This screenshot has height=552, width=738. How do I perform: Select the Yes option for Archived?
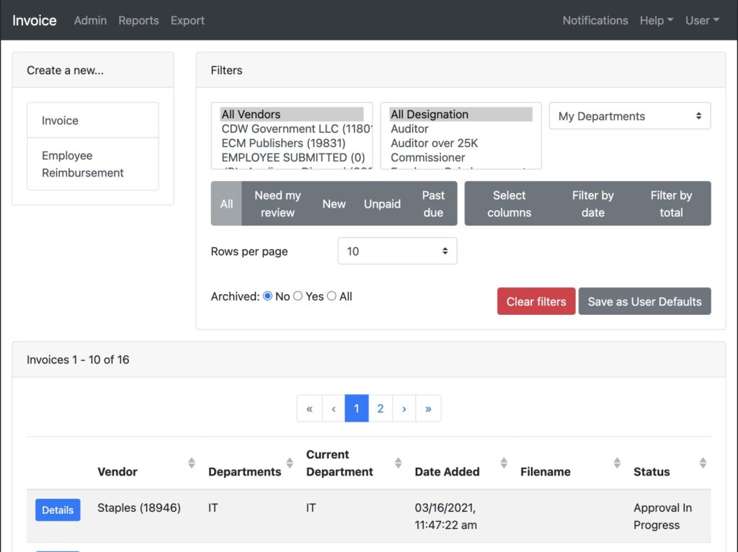pos(298,296)
